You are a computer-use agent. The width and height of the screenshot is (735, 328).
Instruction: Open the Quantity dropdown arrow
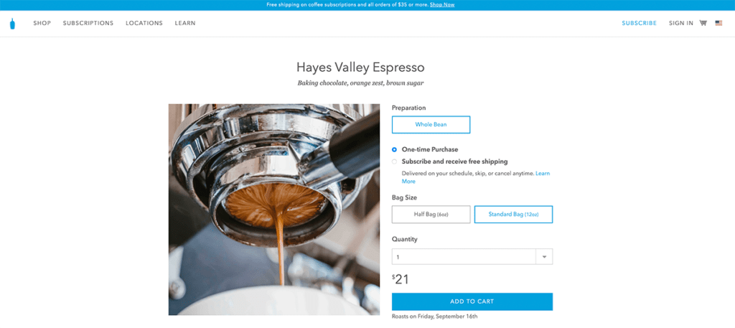coord(544,257)
